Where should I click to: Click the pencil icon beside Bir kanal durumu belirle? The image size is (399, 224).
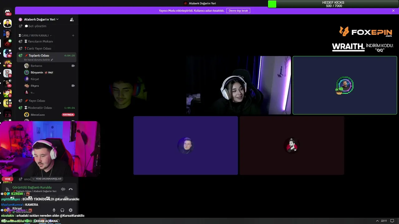point(52,60)
